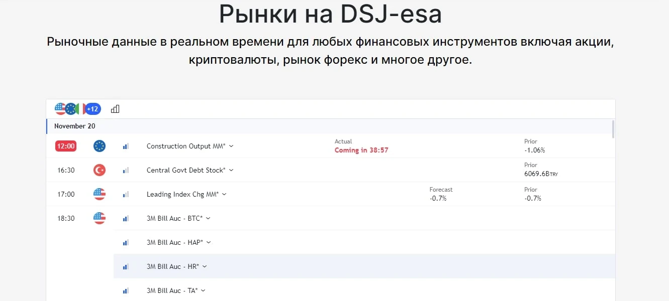
Task: Select the Central Govt Debt Stock* event name
Action: click(x=186, y=170)
